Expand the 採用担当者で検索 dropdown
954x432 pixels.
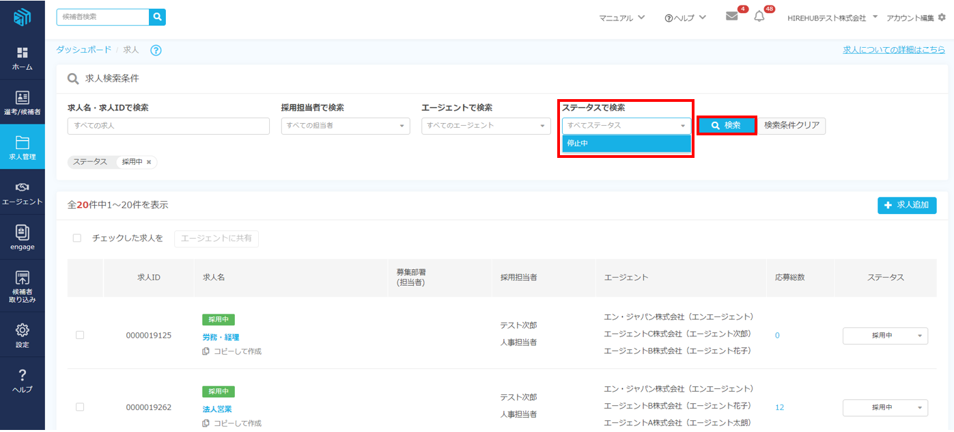click(346, 126)
